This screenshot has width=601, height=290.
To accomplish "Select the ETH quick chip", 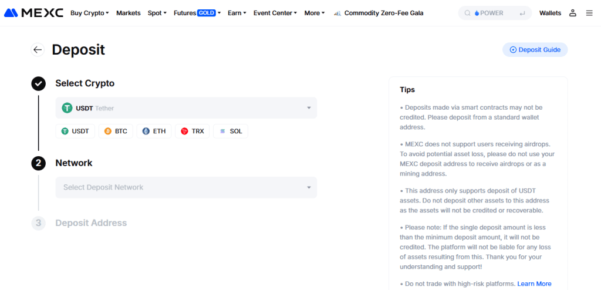I will [x=154, y=131].
